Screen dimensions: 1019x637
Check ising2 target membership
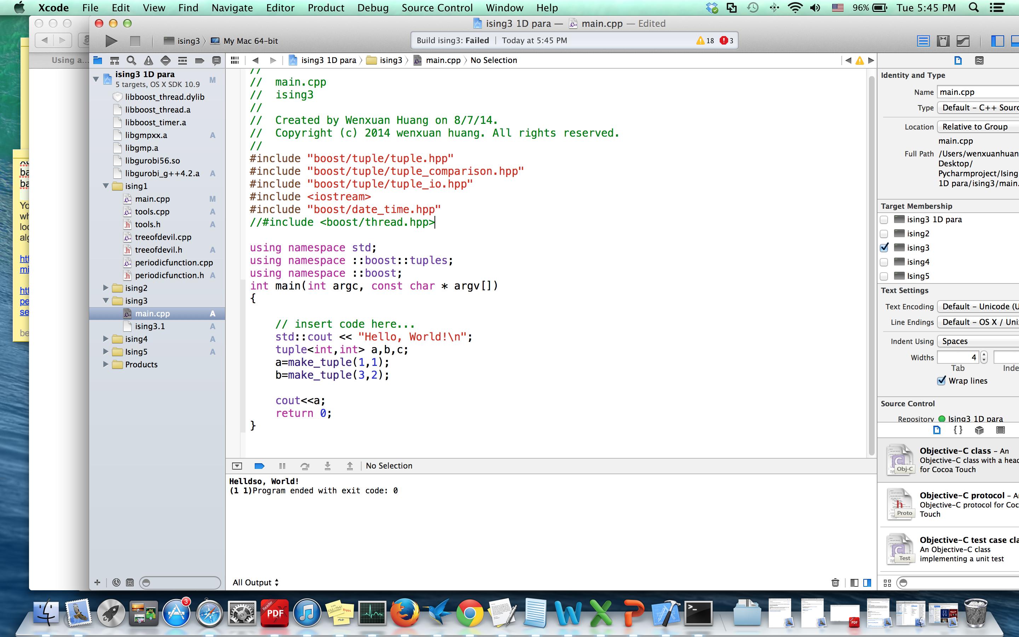coord(884,234)
